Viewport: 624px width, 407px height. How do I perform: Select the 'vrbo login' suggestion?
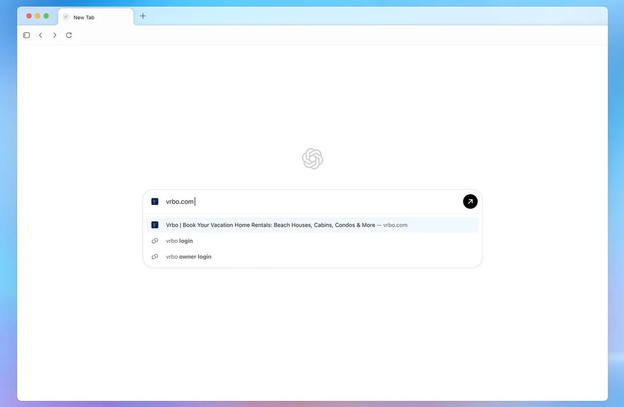point(179,241)
